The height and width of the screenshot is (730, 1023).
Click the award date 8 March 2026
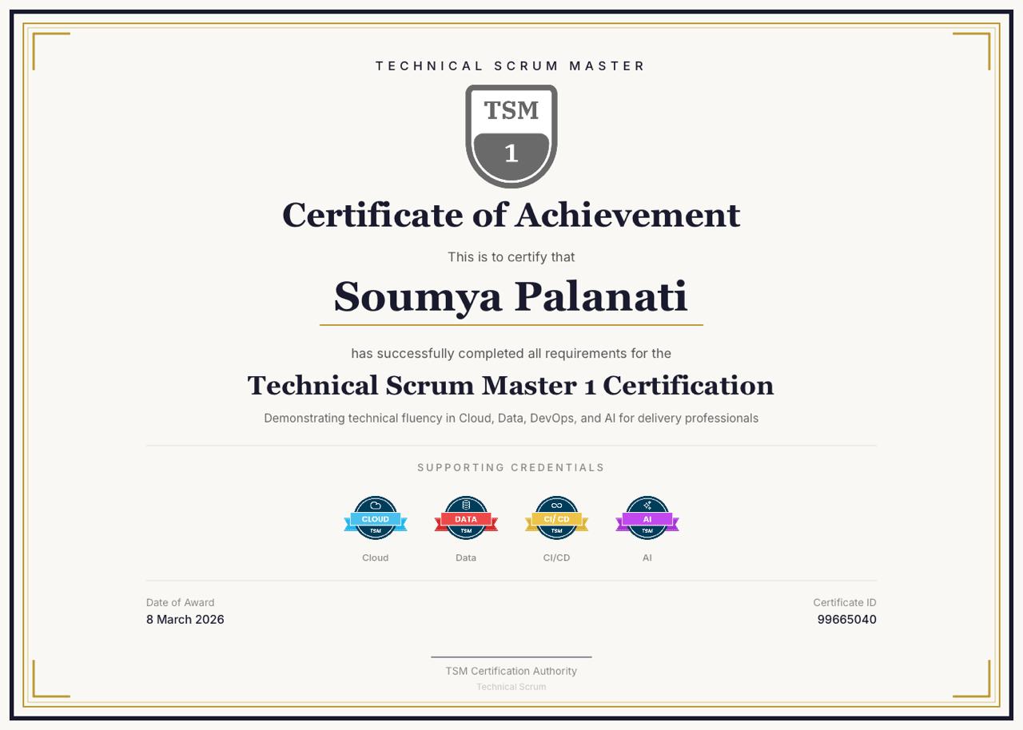[x=185, y=620]
